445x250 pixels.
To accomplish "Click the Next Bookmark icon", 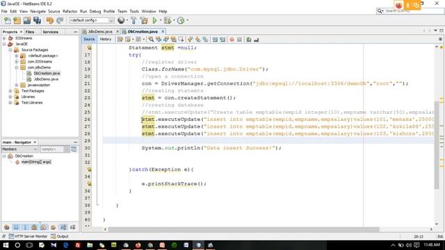I will click(x=197, y=40).
